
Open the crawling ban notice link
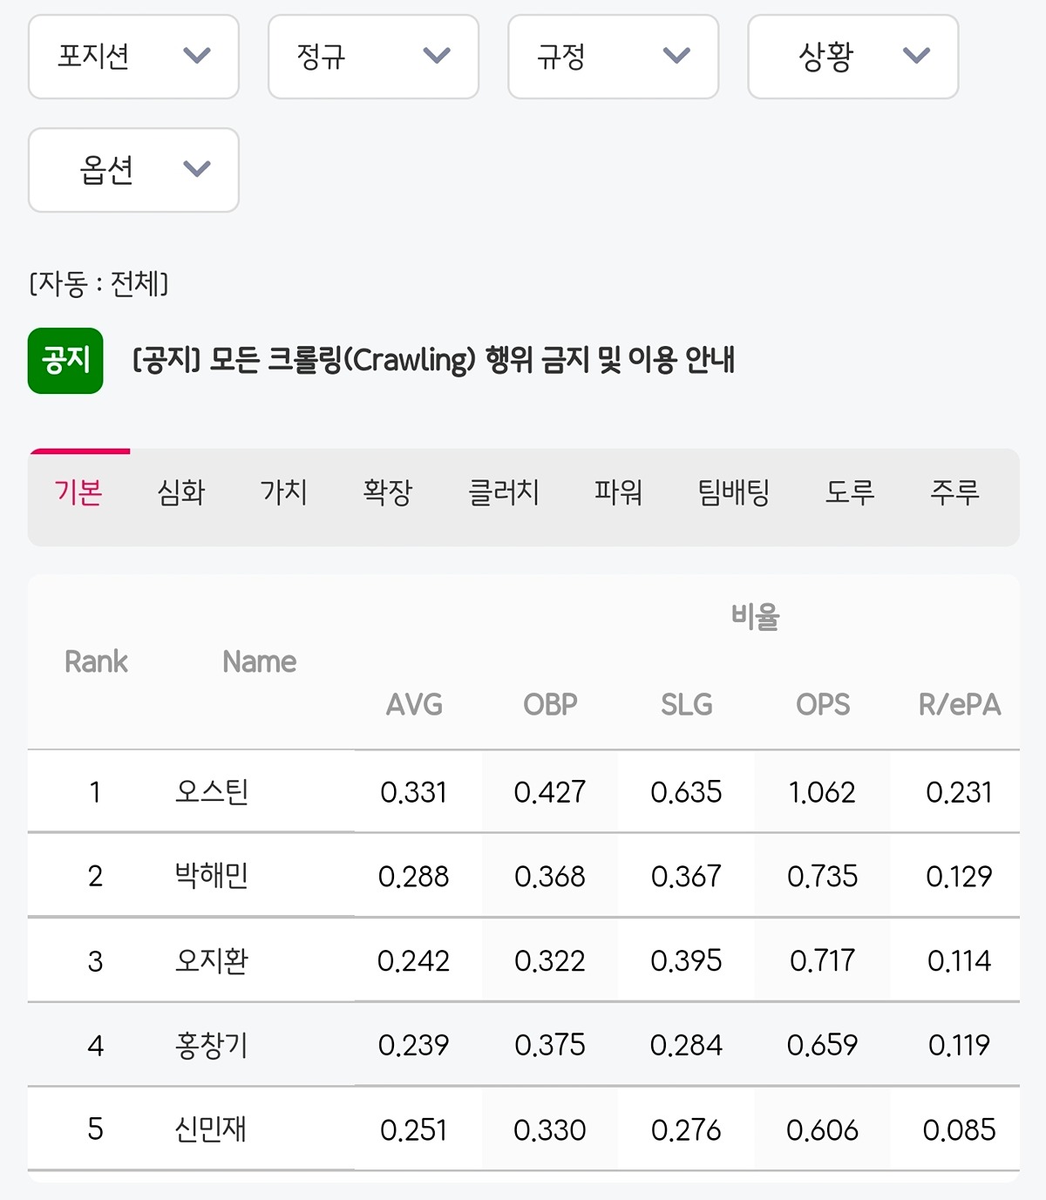(433, 360)
